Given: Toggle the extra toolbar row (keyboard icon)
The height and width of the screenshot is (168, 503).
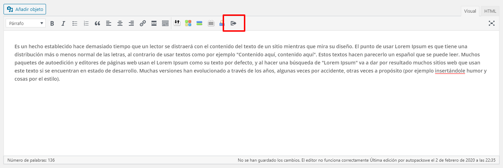Looking at the screenshot, I should (x=165, y=24).
